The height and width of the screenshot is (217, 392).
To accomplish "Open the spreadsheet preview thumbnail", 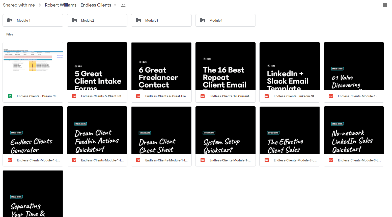I will click(x=33, y=66).
